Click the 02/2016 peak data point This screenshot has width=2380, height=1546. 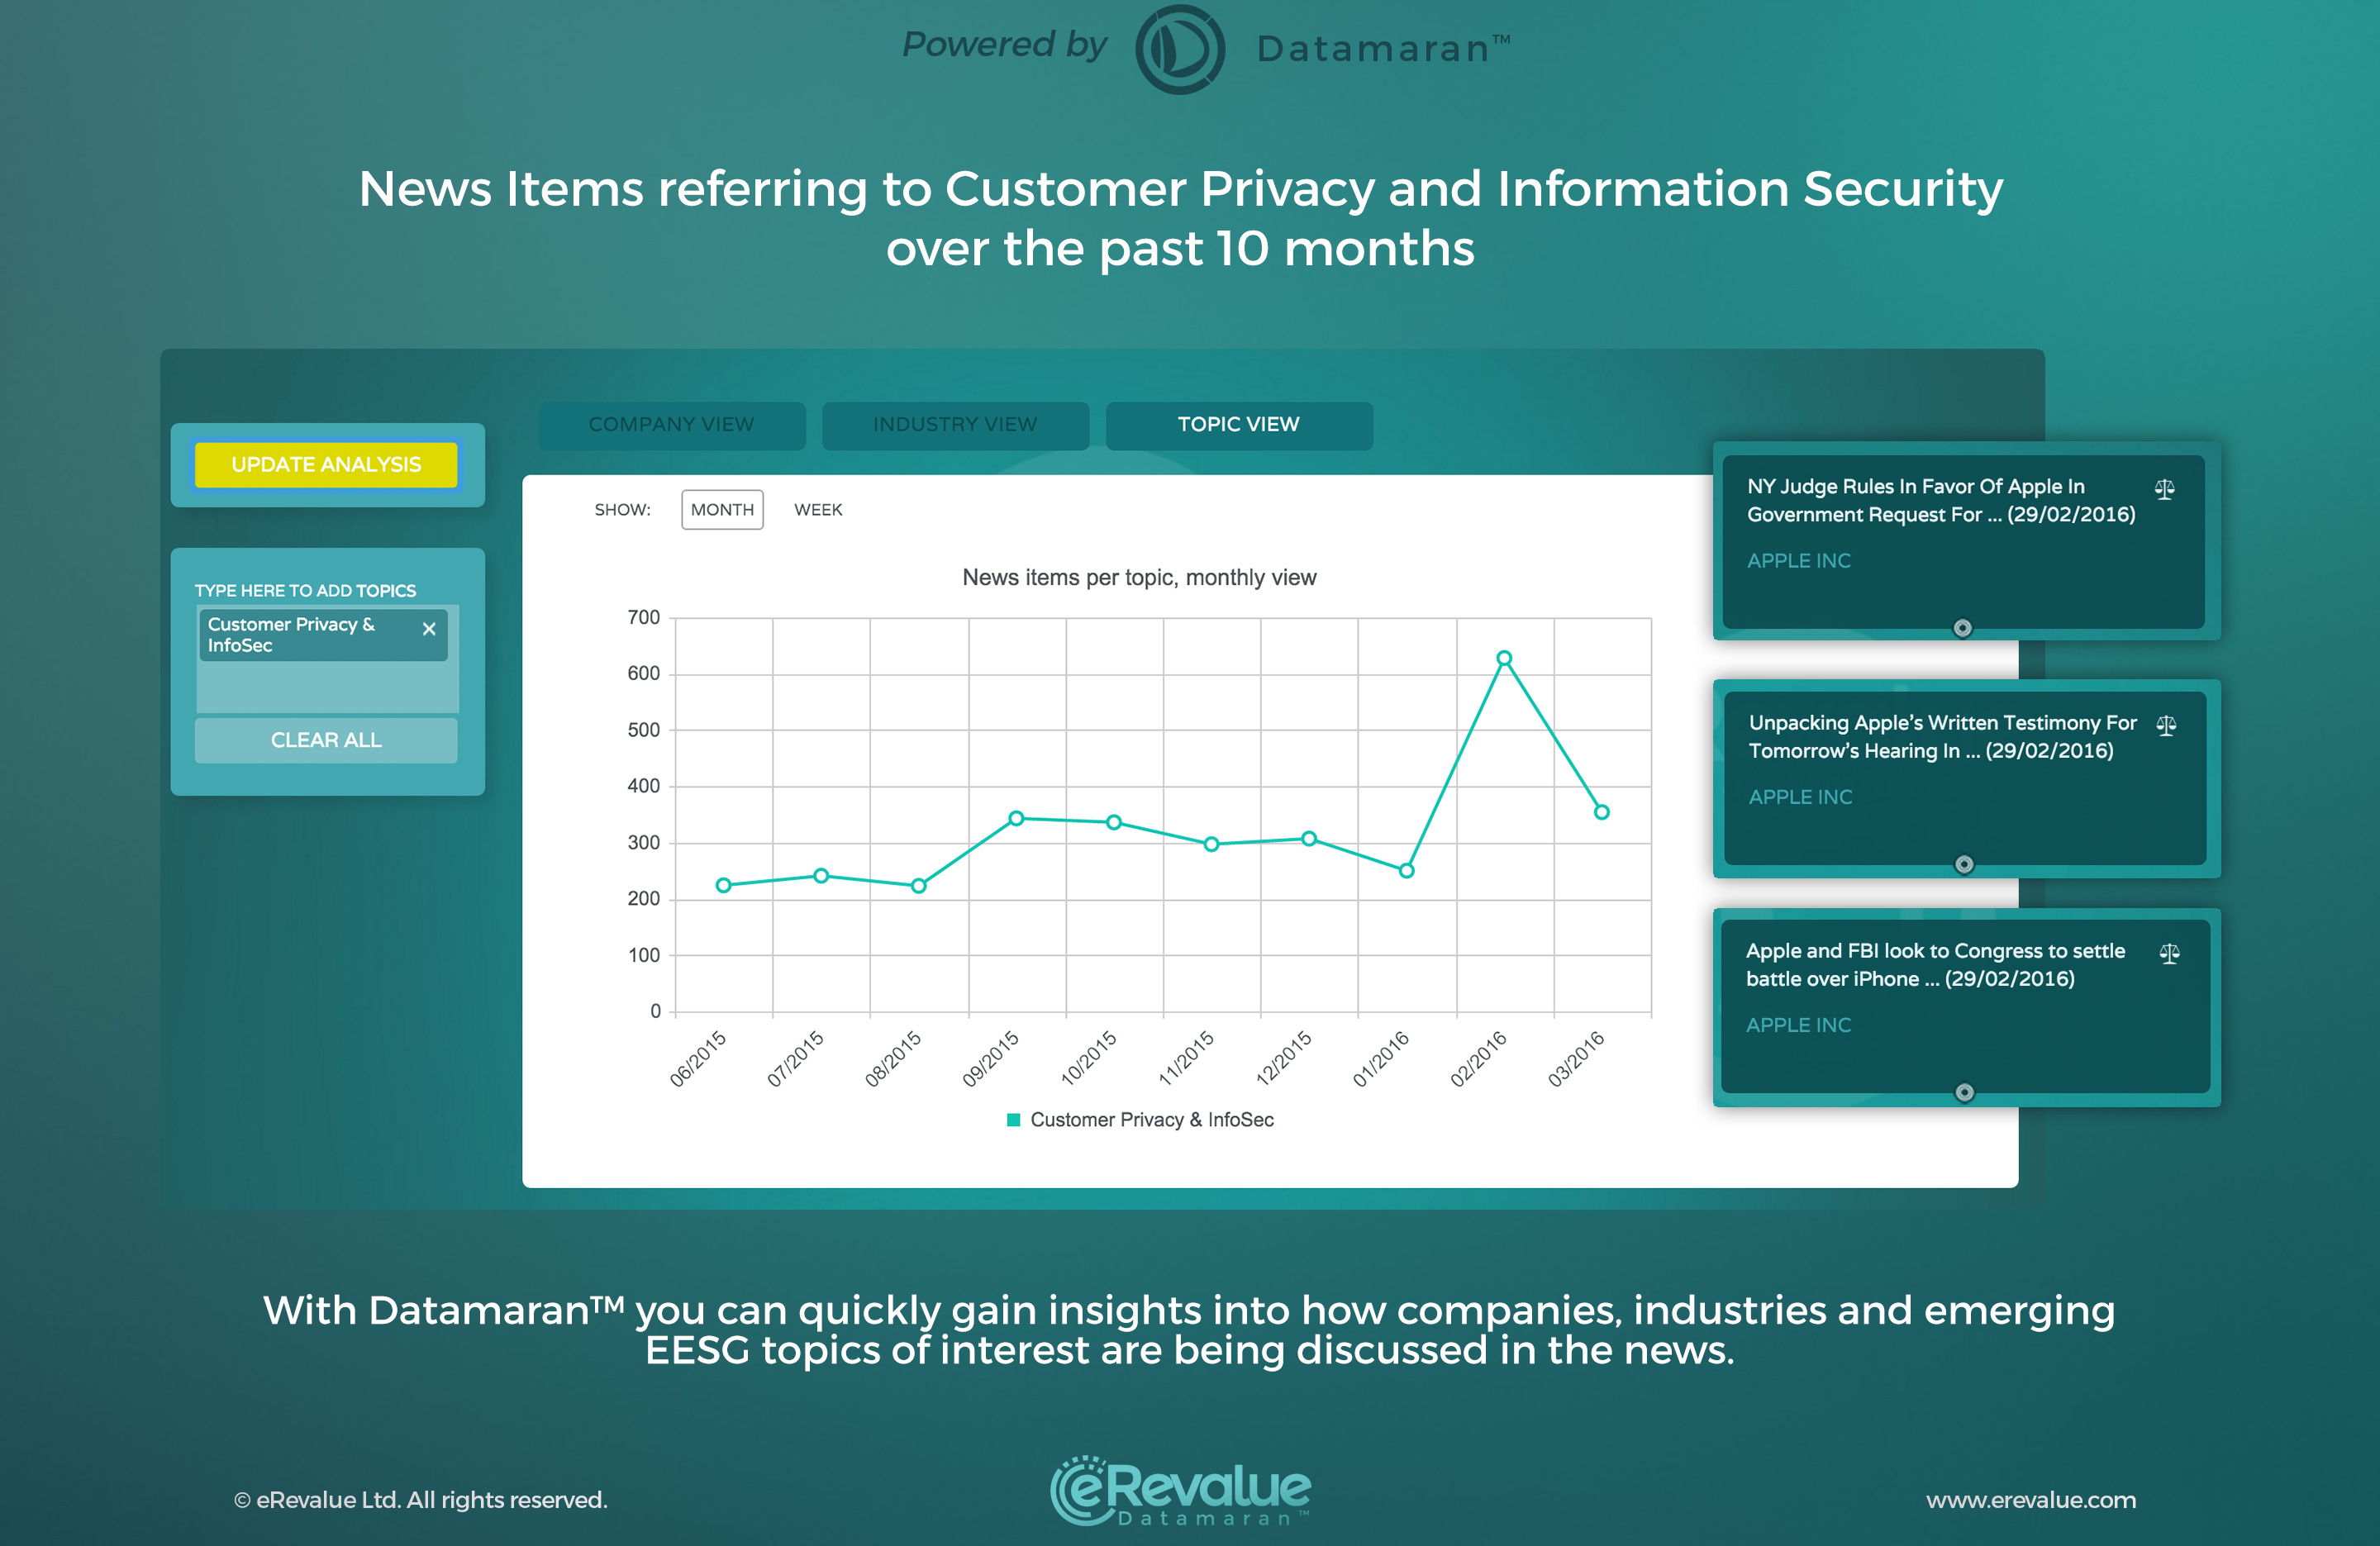pyautogui.click(x=1504, y=658)
